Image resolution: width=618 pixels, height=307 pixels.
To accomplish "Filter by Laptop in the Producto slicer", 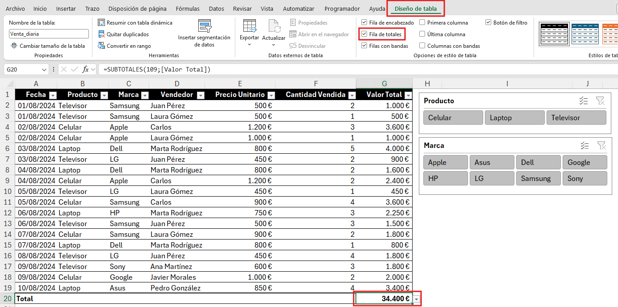I will pos(515,118).
